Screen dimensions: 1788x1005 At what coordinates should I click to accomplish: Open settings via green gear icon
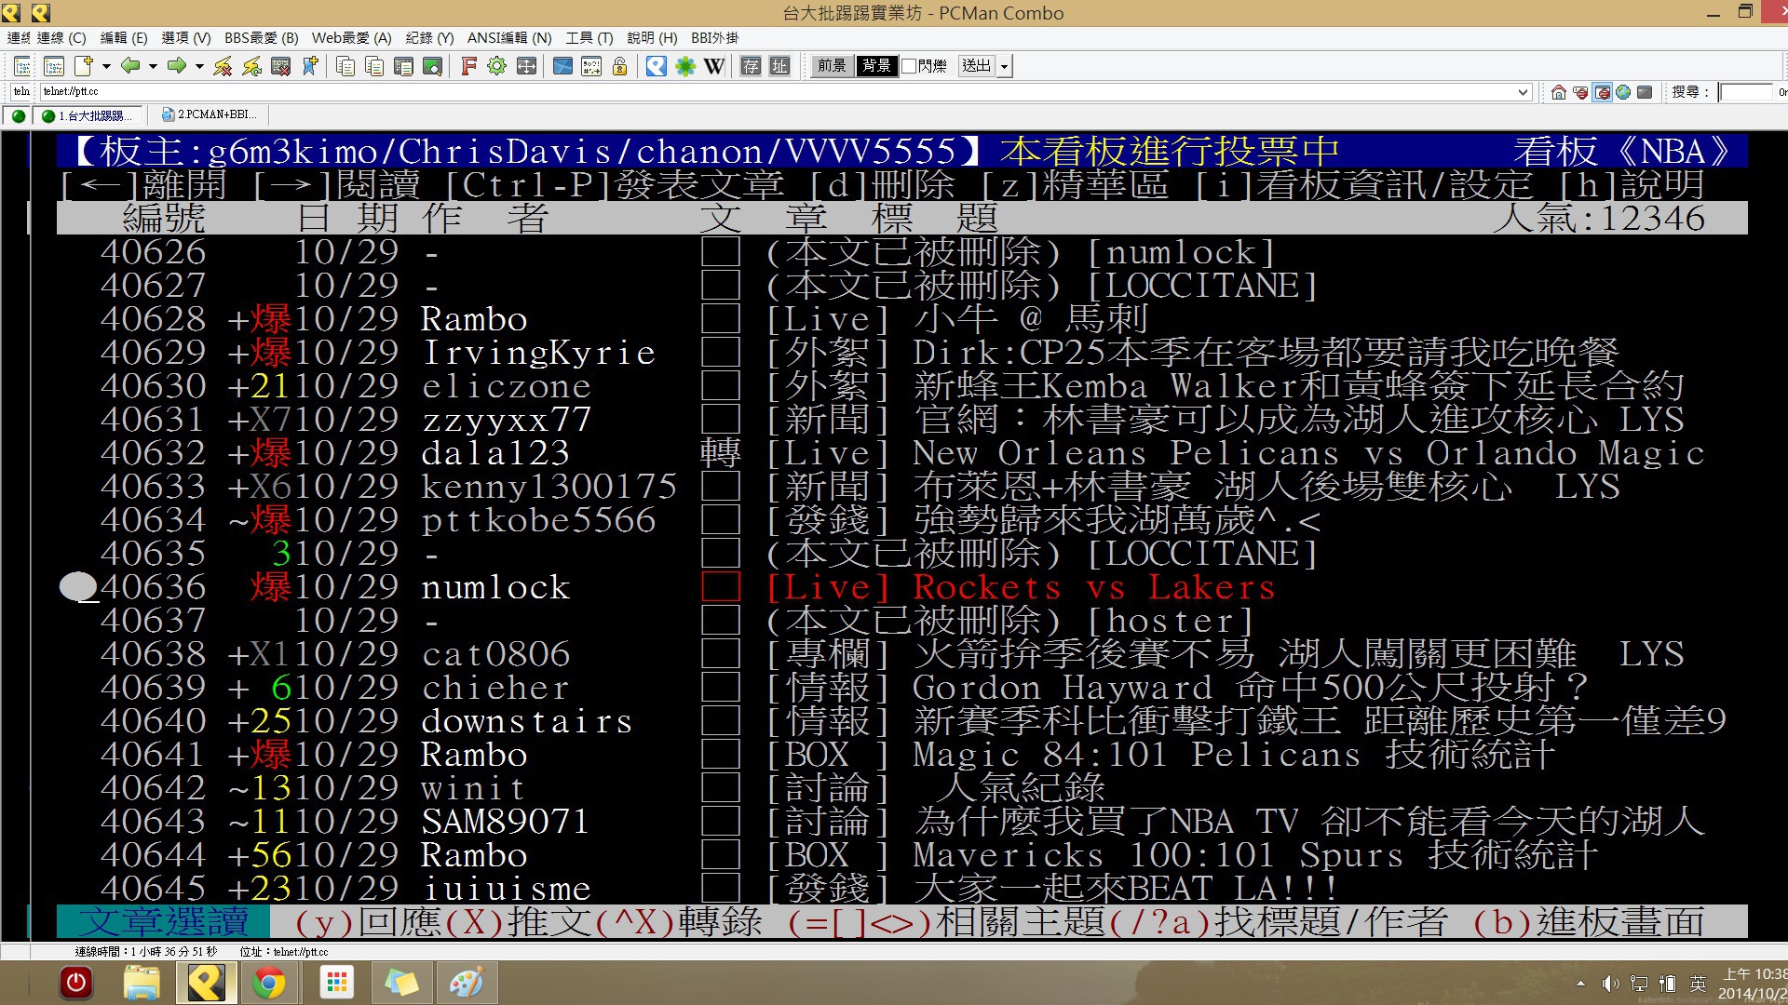496,66
